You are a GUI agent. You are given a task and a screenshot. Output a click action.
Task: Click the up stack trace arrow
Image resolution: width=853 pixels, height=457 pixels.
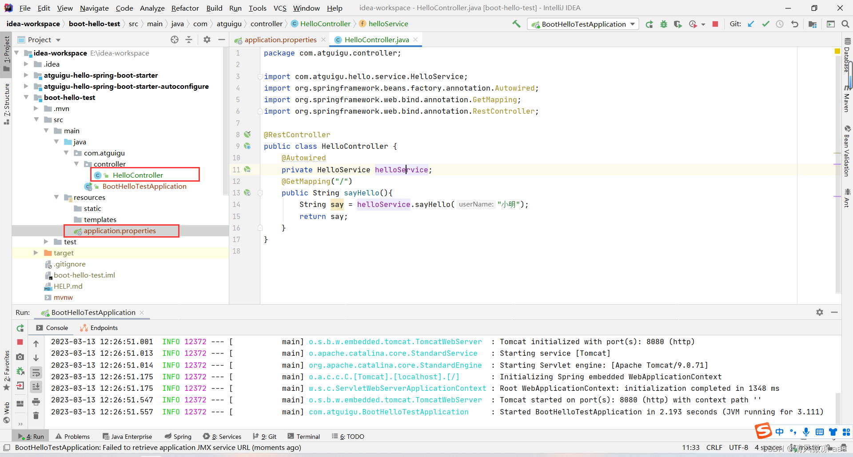click(x=36, y=343)
